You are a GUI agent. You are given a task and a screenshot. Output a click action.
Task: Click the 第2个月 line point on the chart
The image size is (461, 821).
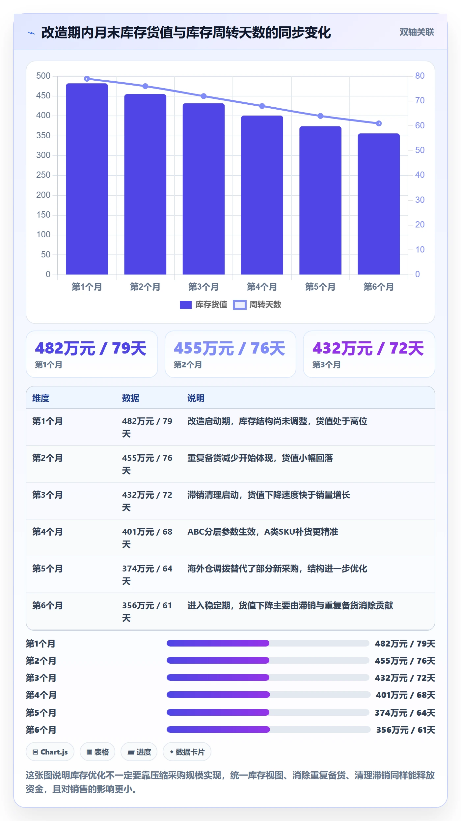coord(145,86)
